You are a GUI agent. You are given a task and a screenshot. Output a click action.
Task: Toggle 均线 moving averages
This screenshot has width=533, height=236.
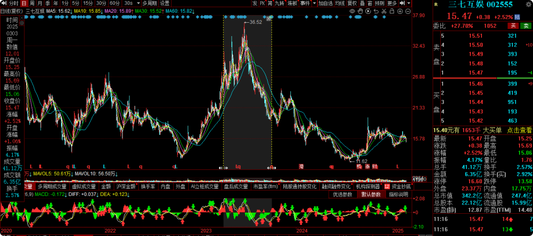tap(340, 3)
